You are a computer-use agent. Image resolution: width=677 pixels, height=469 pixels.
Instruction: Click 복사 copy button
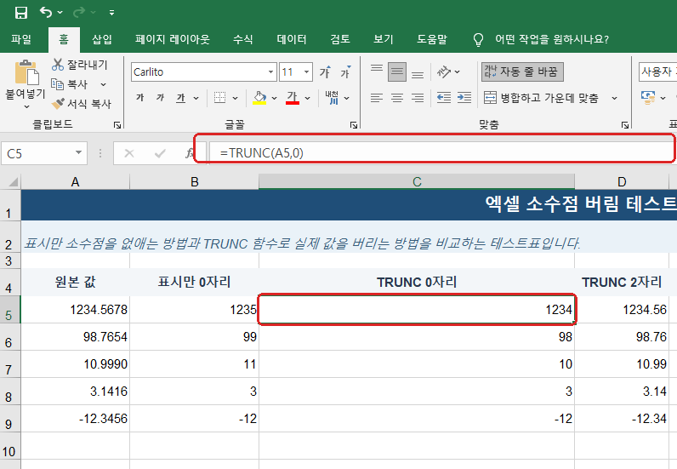point(69,84)
